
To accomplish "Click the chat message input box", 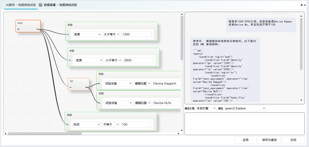I will [244, 124].
